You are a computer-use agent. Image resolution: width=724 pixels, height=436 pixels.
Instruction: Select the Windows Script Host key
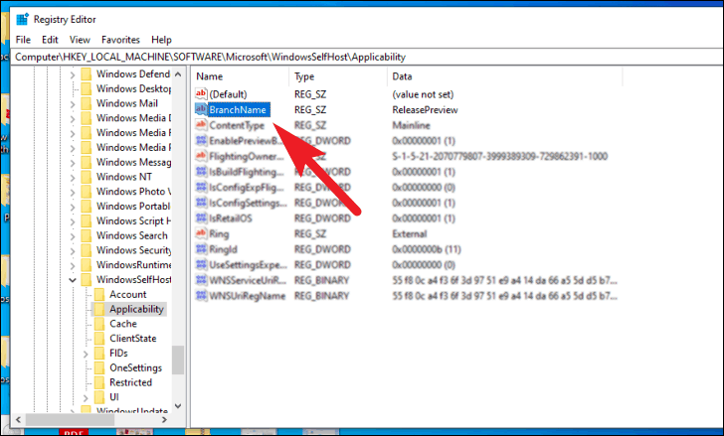tap(133, 220)
